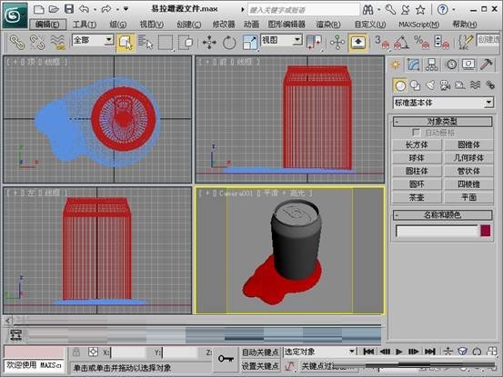503x377 pixels.
Task: Select the Shapes category icon
Action: tap(416, 85)
